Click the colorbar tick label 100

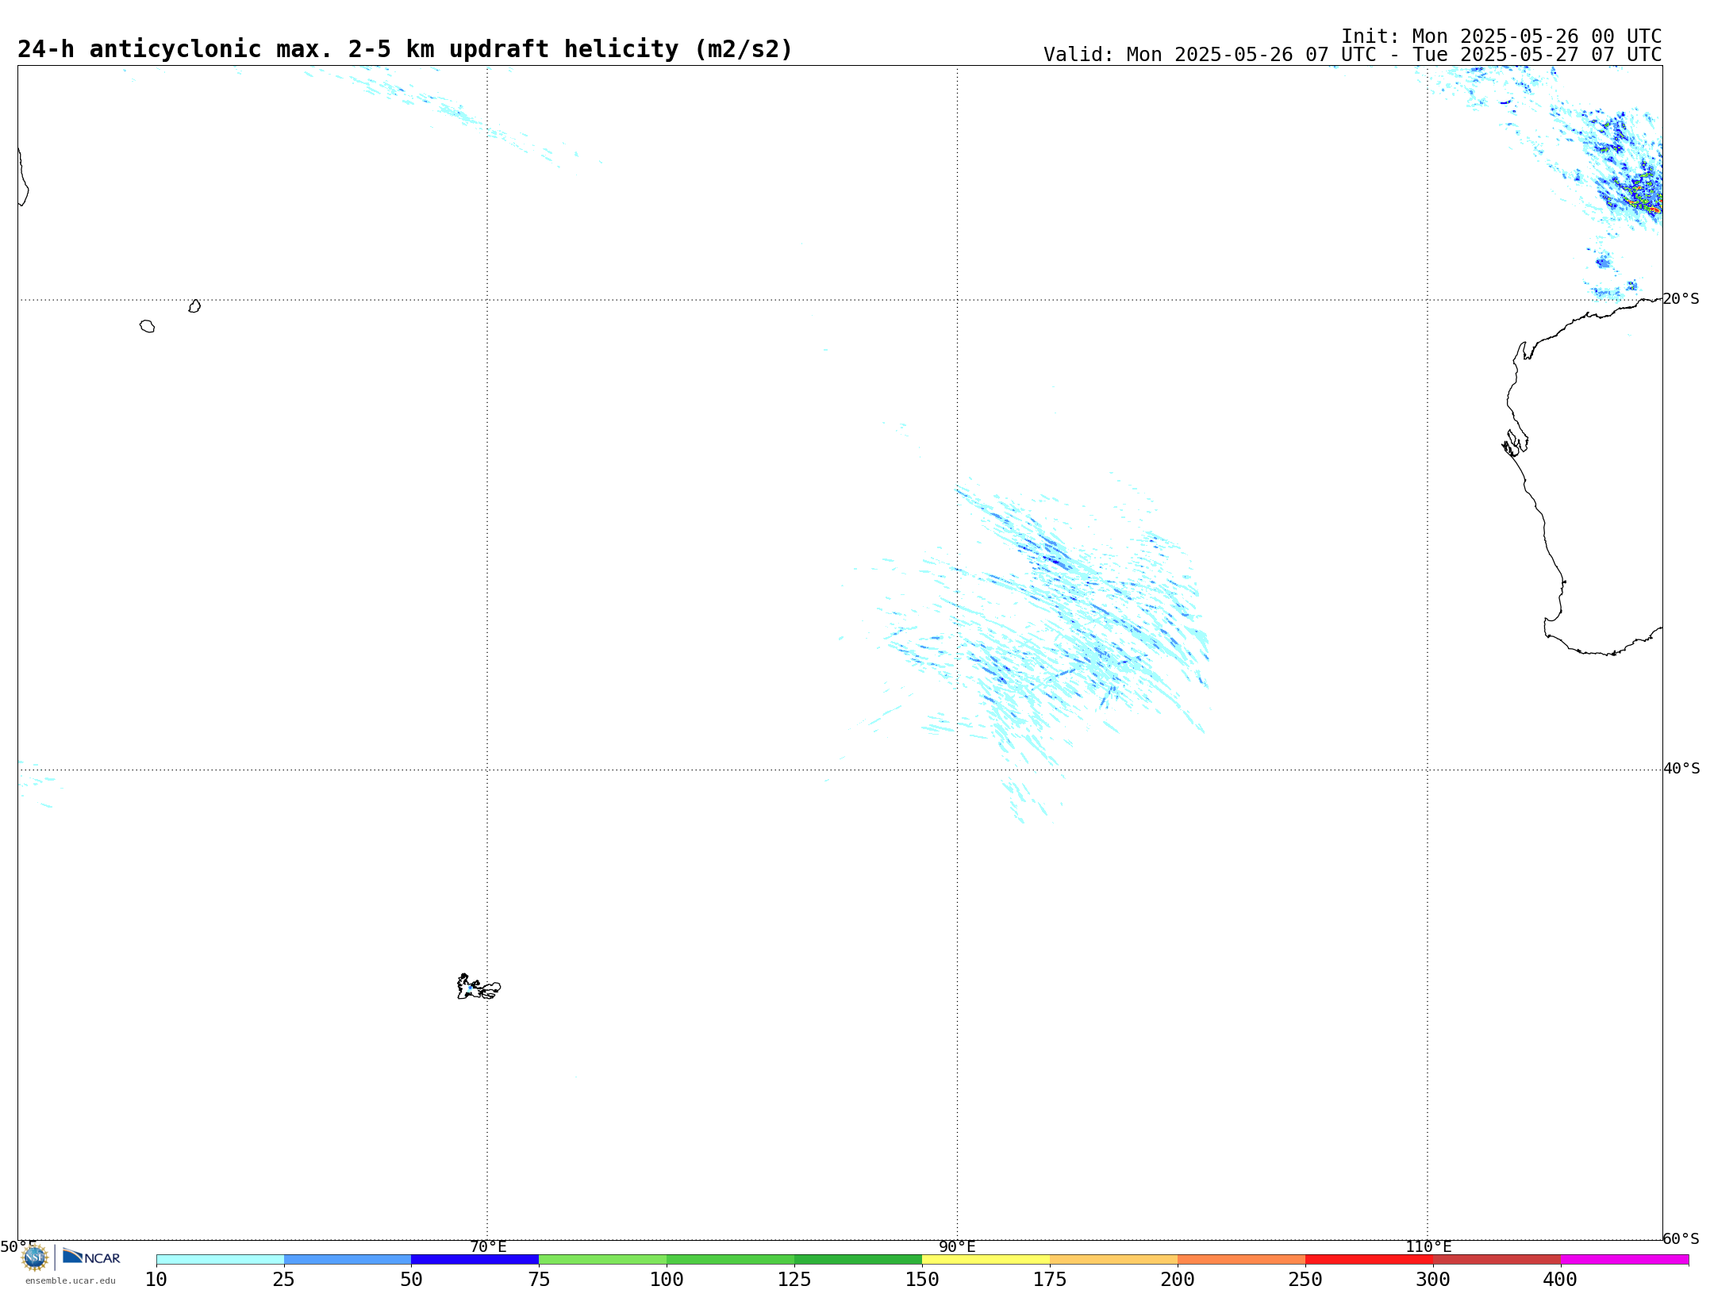(x=667, y=1279)
